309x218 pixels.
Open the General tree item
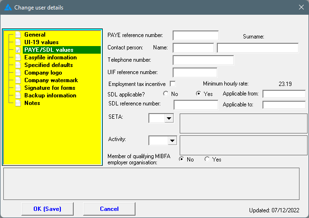(35, 35)
